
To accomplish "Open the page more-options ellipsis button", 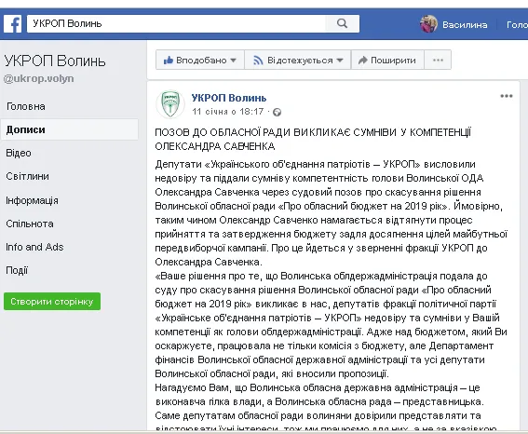I will [x=438, y=60].
